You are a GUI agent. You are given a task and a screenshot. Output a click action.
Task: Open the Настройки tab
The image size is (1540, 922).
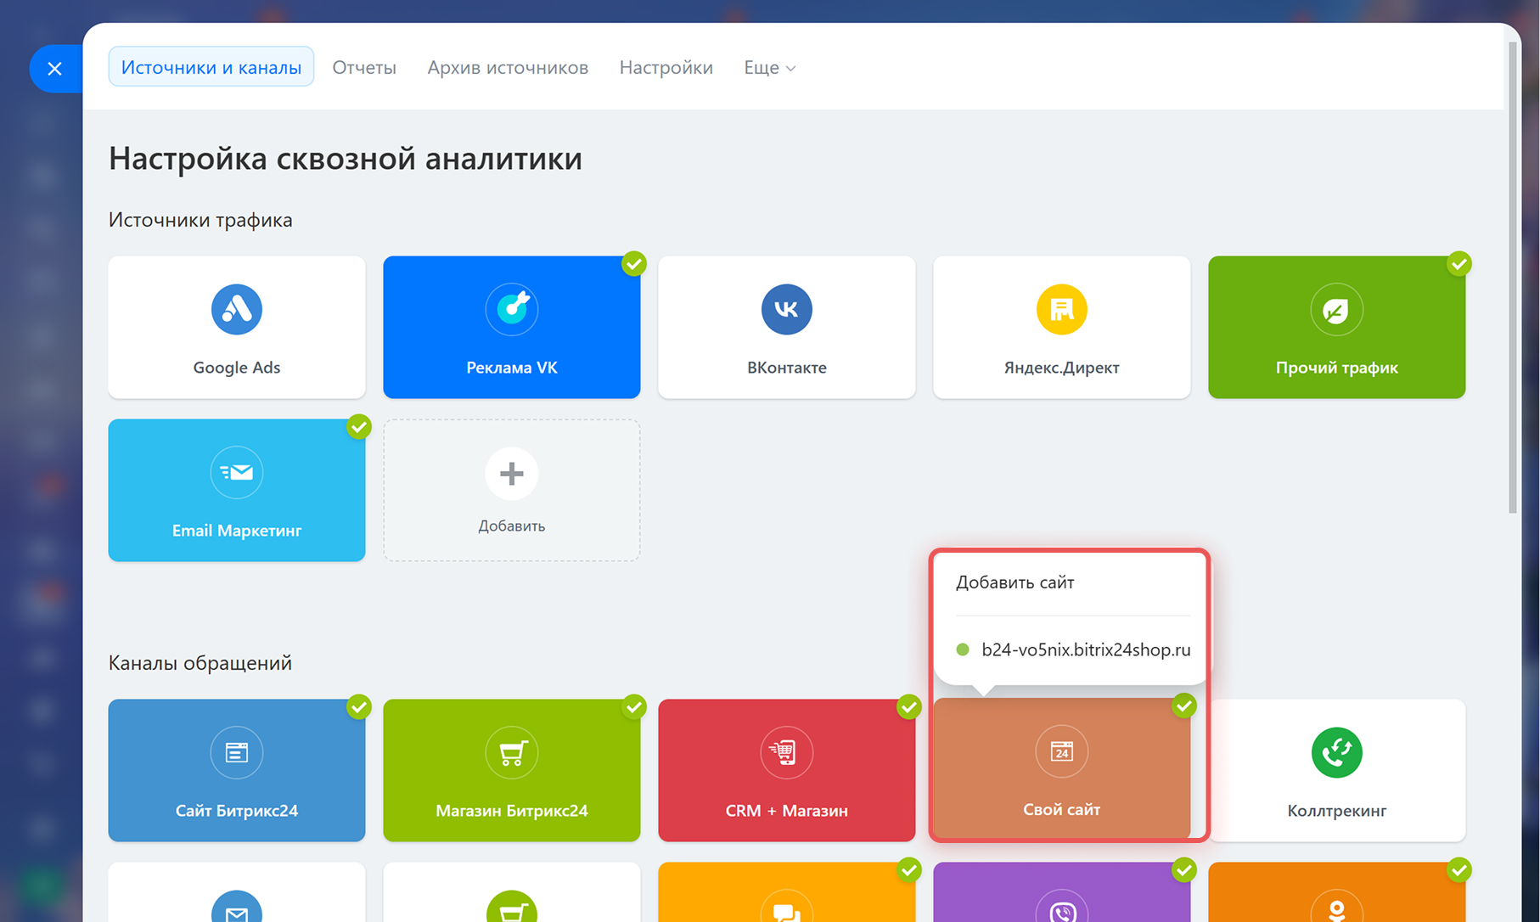coord(666,68)
